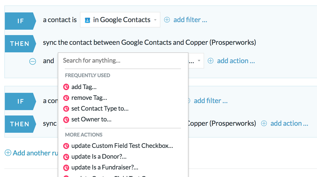The image size is (317, 177).
Task: Click the Copper icon beside 'set Owner to...'
Action: point(66,120)
